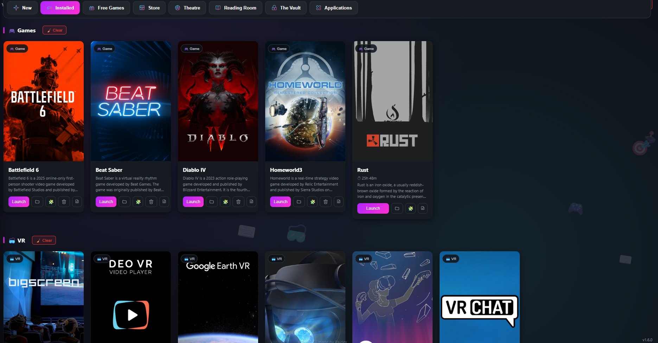The width and height of the screenshot is (658, 343).
Task: Select the VRChat cover thumbnail
Action: click(x=480, y=297)
